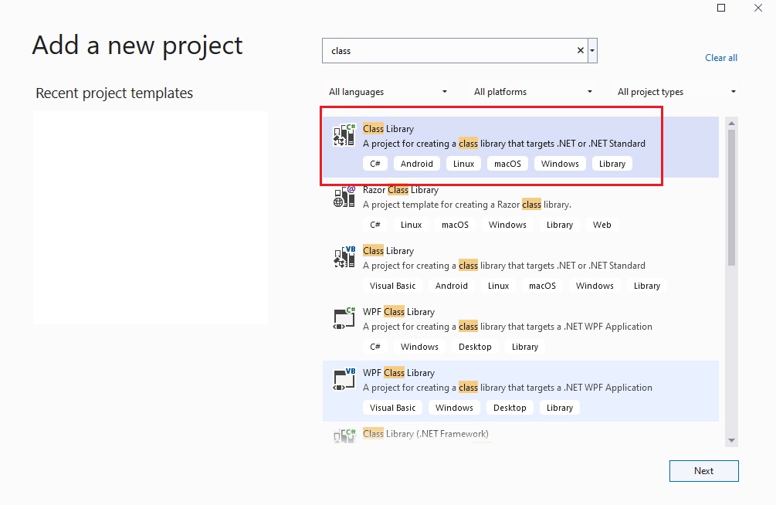Select Class Library (.NET Framework) template icon

click(x=344, y=436)
